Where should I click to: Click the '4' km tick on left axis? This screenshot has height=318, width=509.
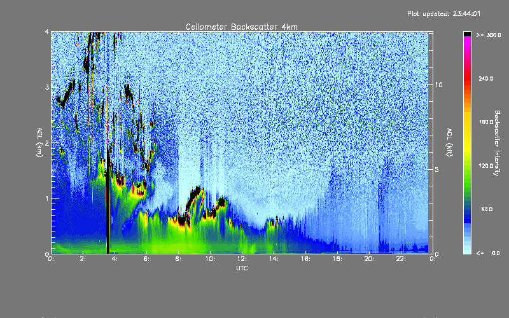tap(47, 32)
